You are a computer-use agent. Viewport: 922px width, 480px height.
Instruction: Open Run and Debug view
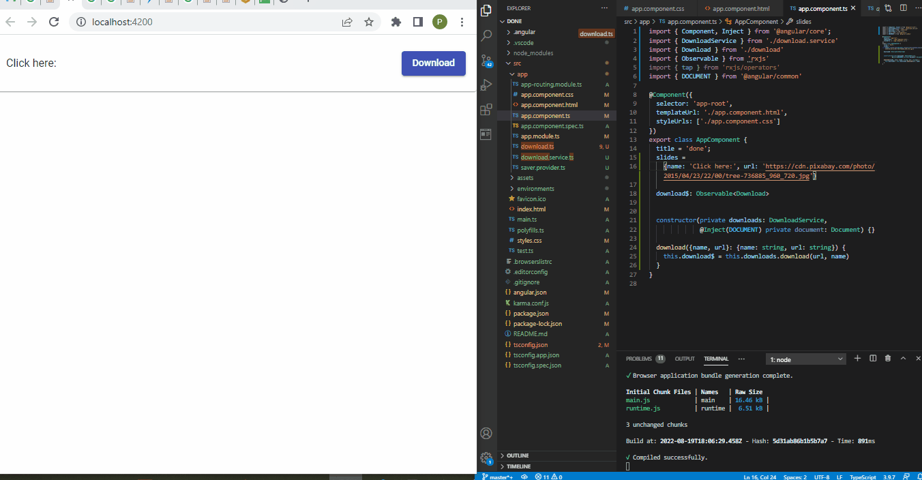click(x=486, y=85)
